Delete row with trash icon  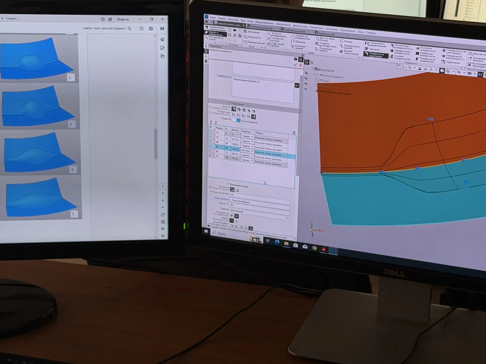pos(294,133)
